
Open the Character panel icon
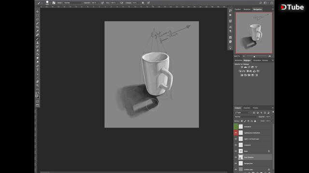tap(230, 27)
